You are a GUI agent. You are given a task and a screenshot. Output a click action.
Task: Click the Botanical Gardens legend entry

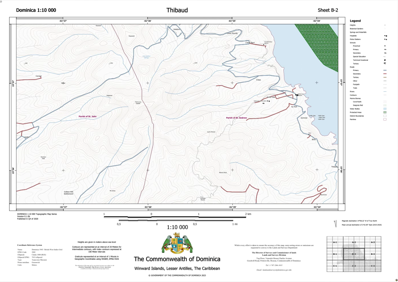(x=356, y=29)
